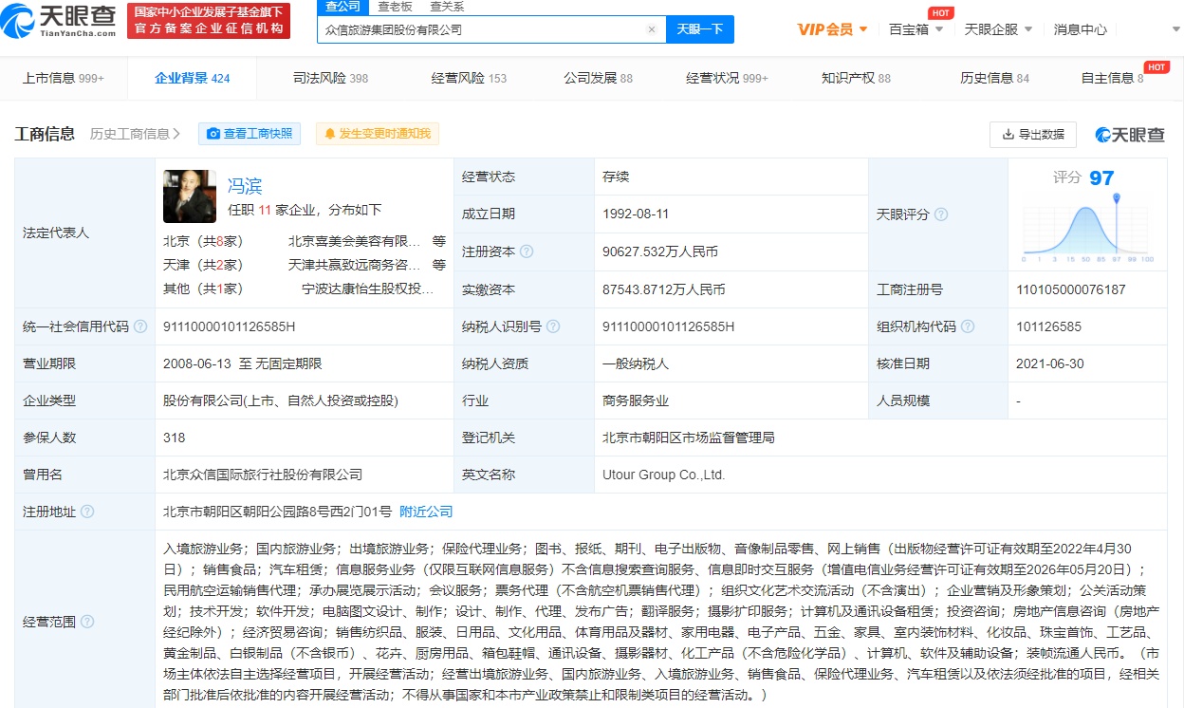Open the 经营风险 tab
The height and width of the screenshot is (708, 1184).
coord(469,78)
